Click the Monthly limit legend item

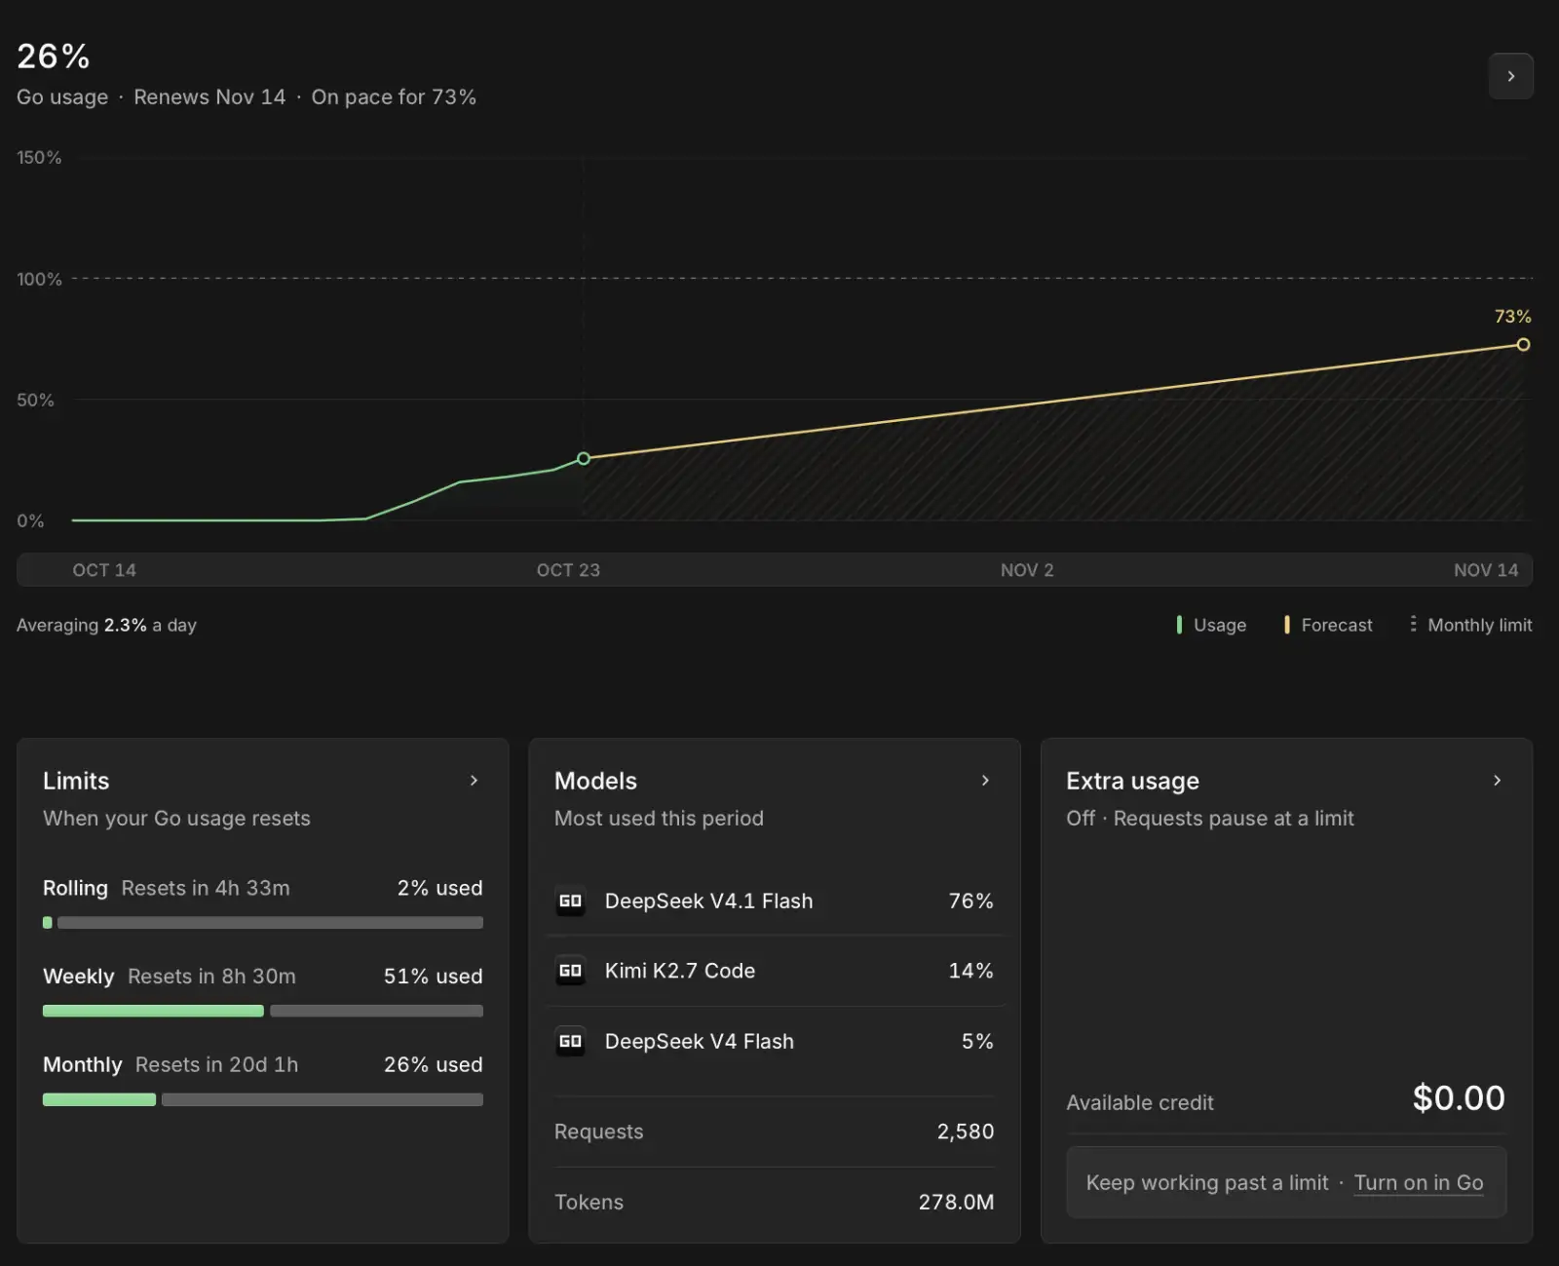pyautogui.click(x=1470, y=625)
